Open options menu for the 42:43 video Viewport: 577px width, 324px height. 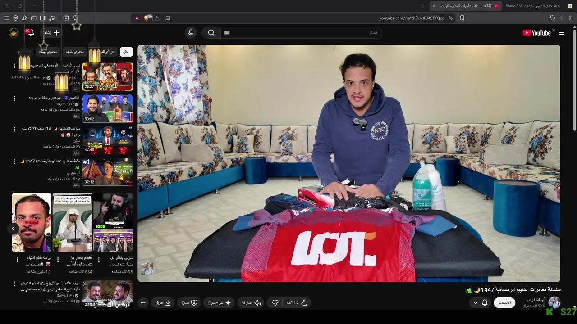tap(14, 130)
